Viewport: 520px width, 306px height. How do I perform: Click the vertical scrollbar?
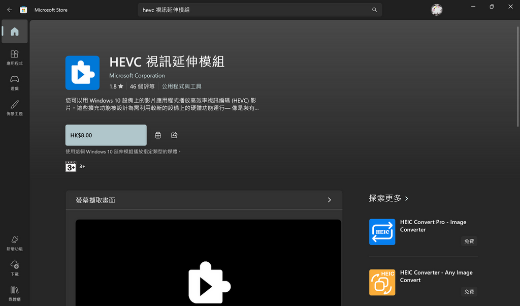coord(517,76)
